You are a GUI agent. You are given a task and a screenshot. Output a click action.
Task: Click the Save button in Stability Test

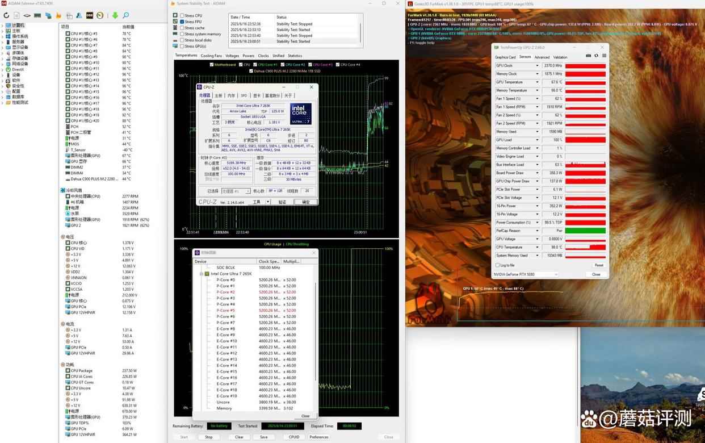[264, 437]
